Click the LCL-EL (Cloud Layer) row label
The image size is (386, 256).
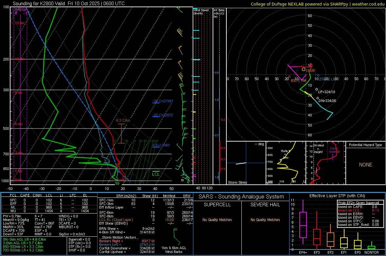pyautogui.click(x=116, y=220)
